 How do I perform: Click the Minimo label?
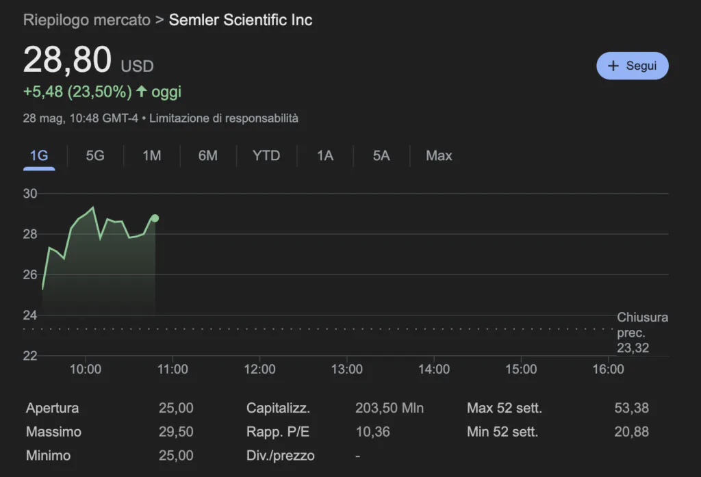49,456
